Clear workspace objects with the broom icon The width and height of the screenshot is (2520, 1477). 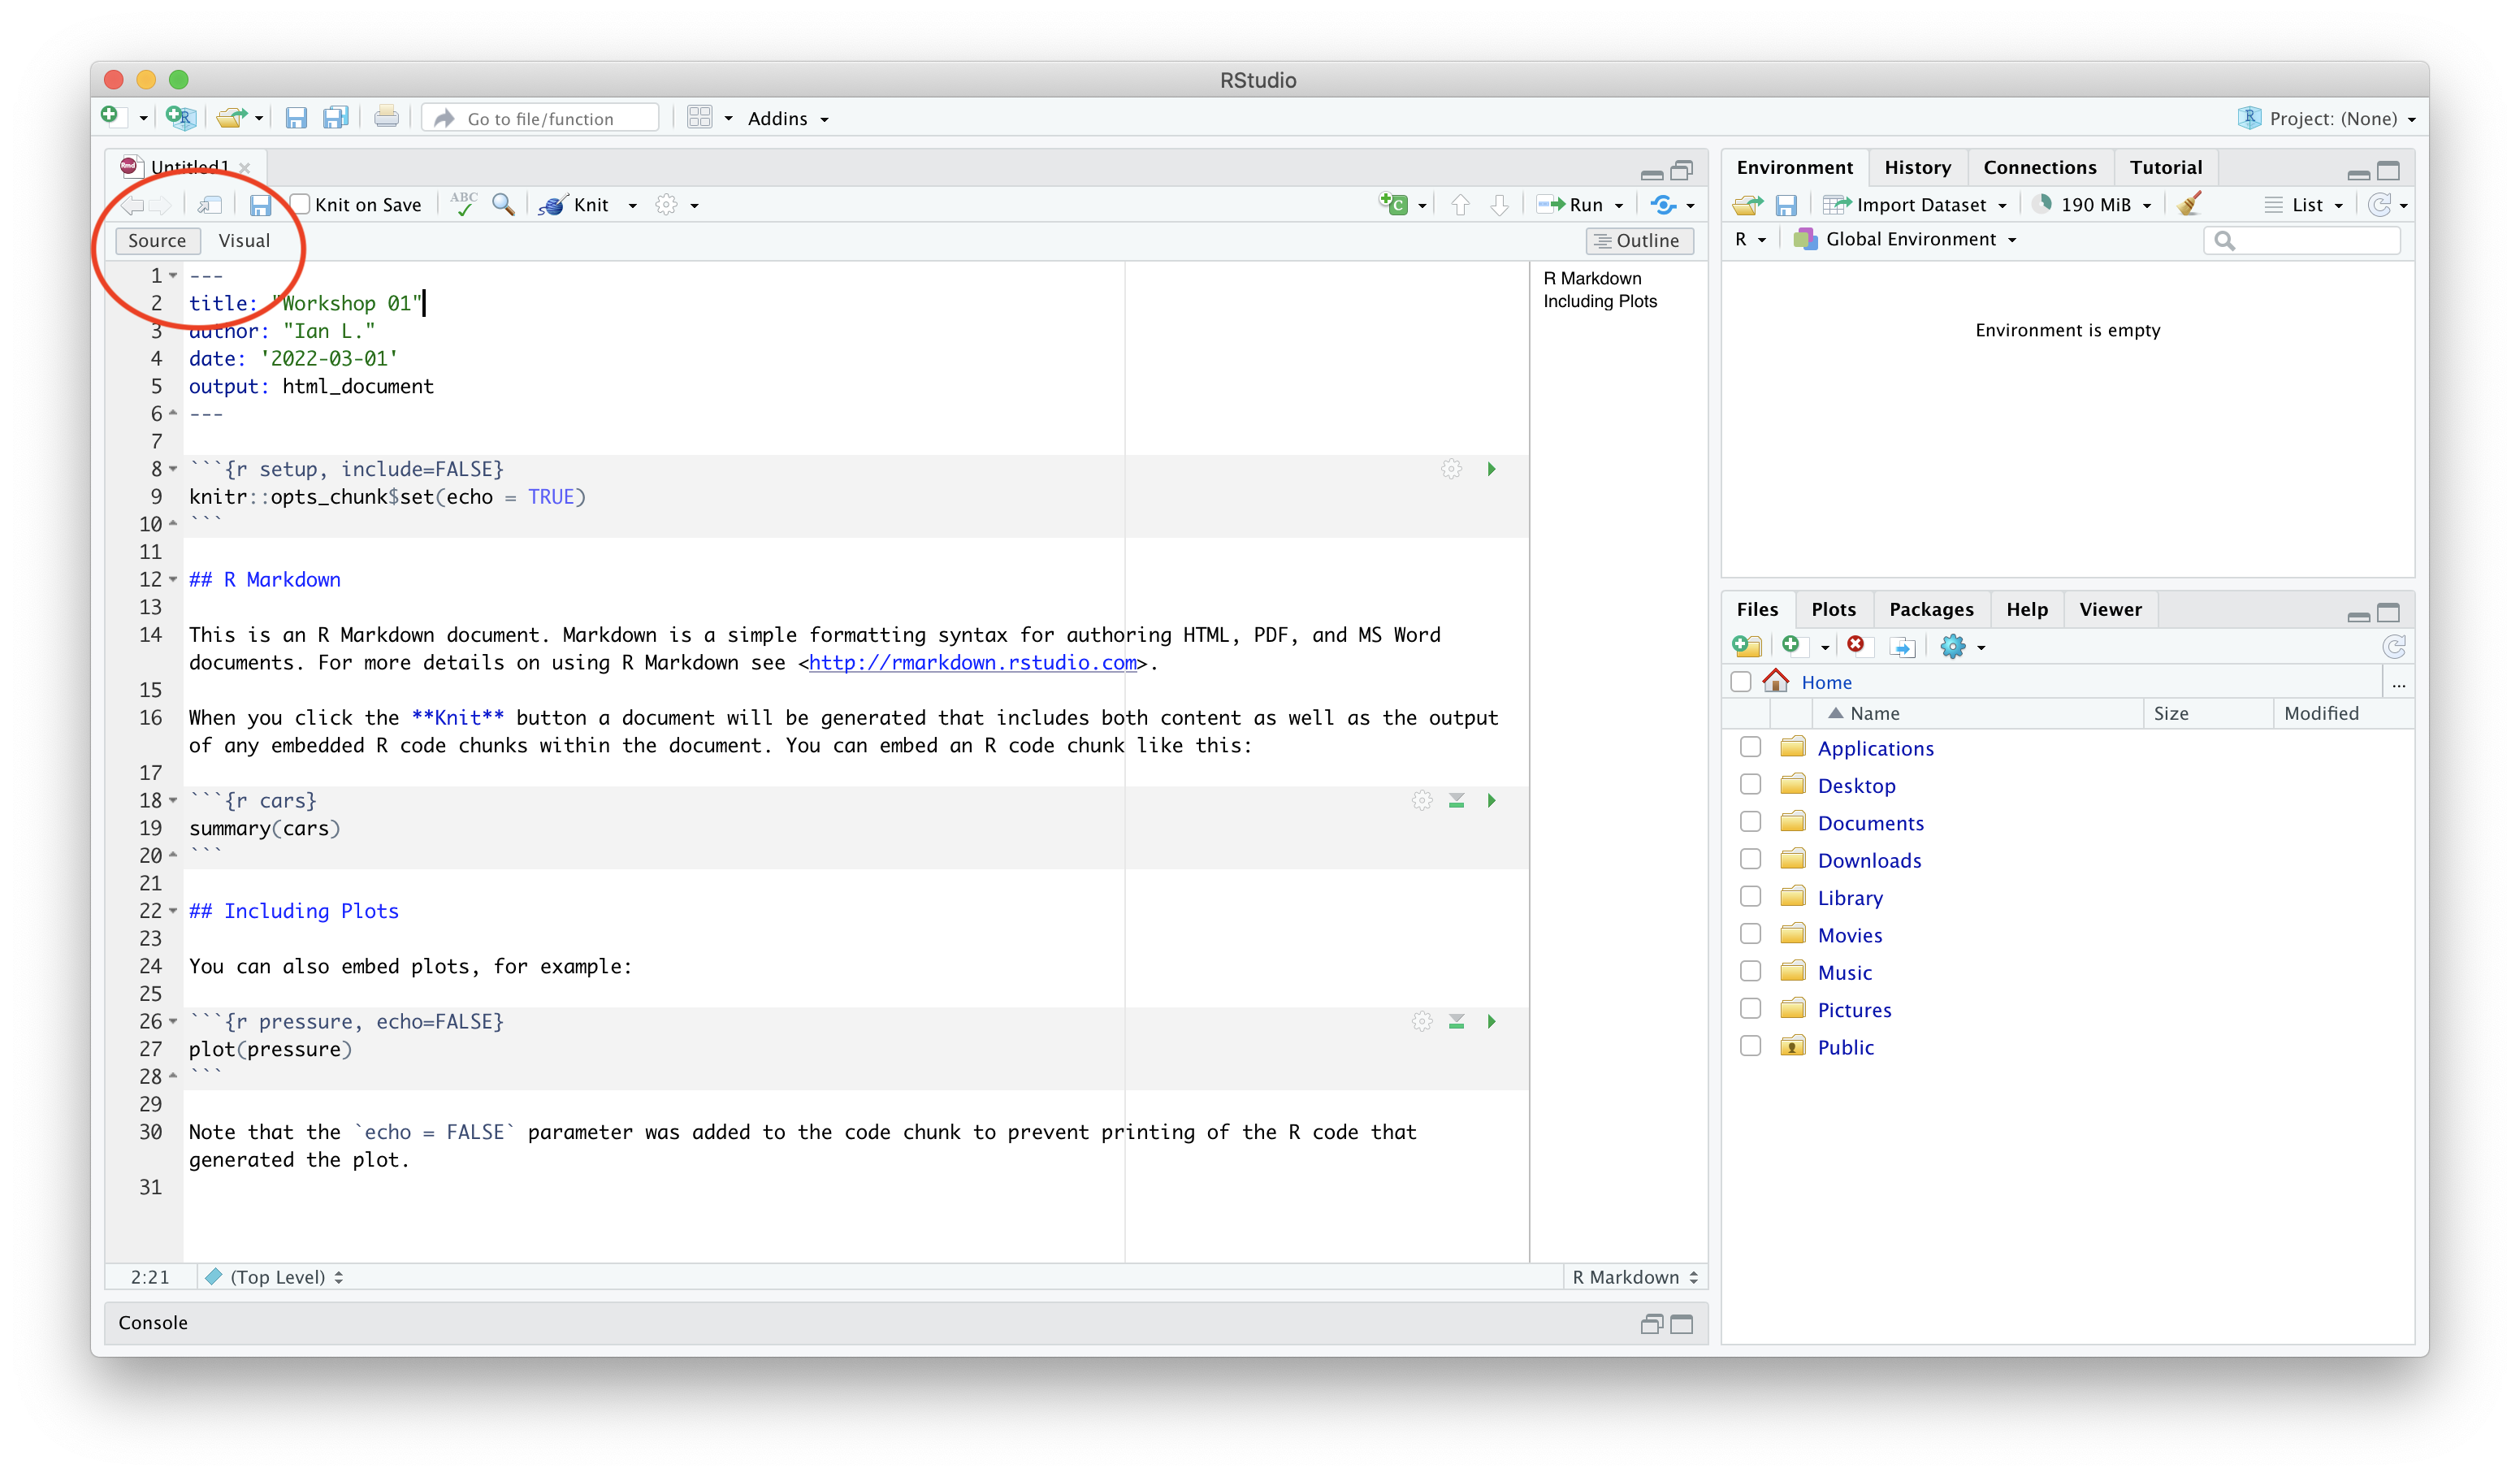2188,203
